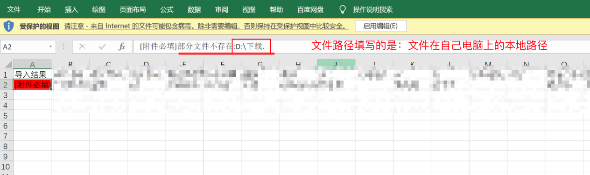Select row 9 header

tap(7, 156)
